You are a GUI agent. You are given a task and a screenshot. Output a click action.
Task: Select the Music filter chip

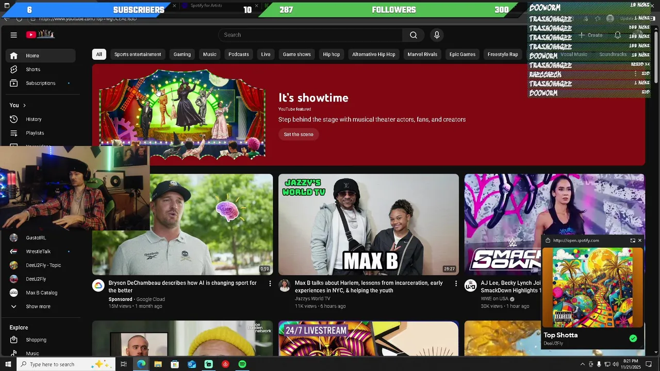click(210, 54)
